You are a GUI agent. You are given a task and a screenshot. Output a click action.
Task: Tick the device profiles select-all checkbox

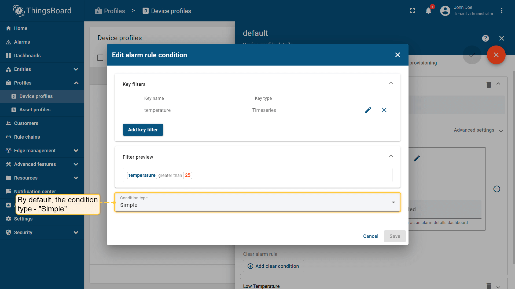click(x=100, y=58)
